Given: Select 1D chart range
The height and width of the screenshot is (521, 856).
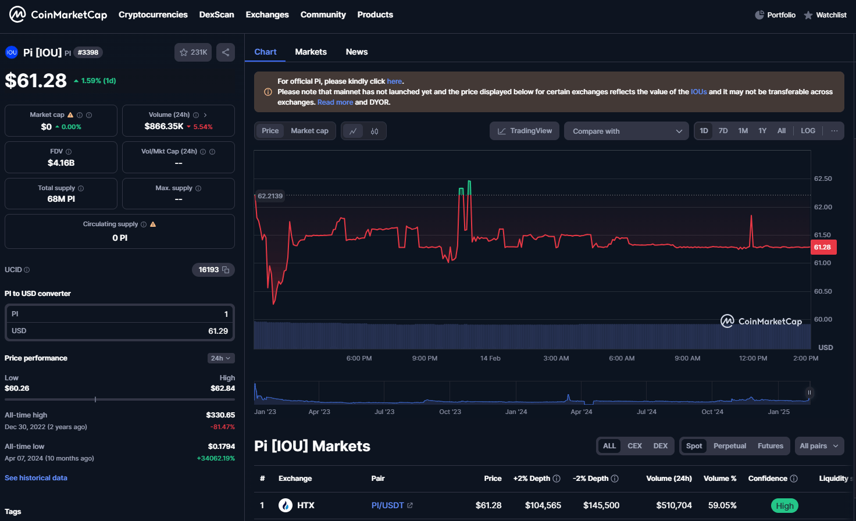Looking at the screenshot, I should click(x=704, y=131).
